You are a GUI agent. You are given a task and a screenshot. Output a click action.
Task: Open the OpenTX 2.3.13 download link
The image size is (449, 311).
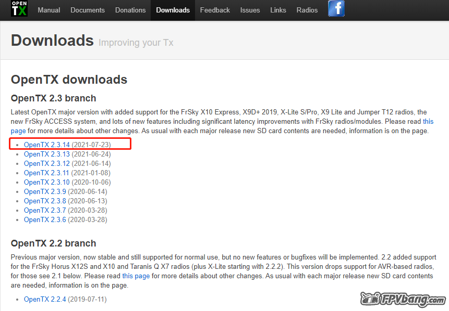tap(47, 154)
